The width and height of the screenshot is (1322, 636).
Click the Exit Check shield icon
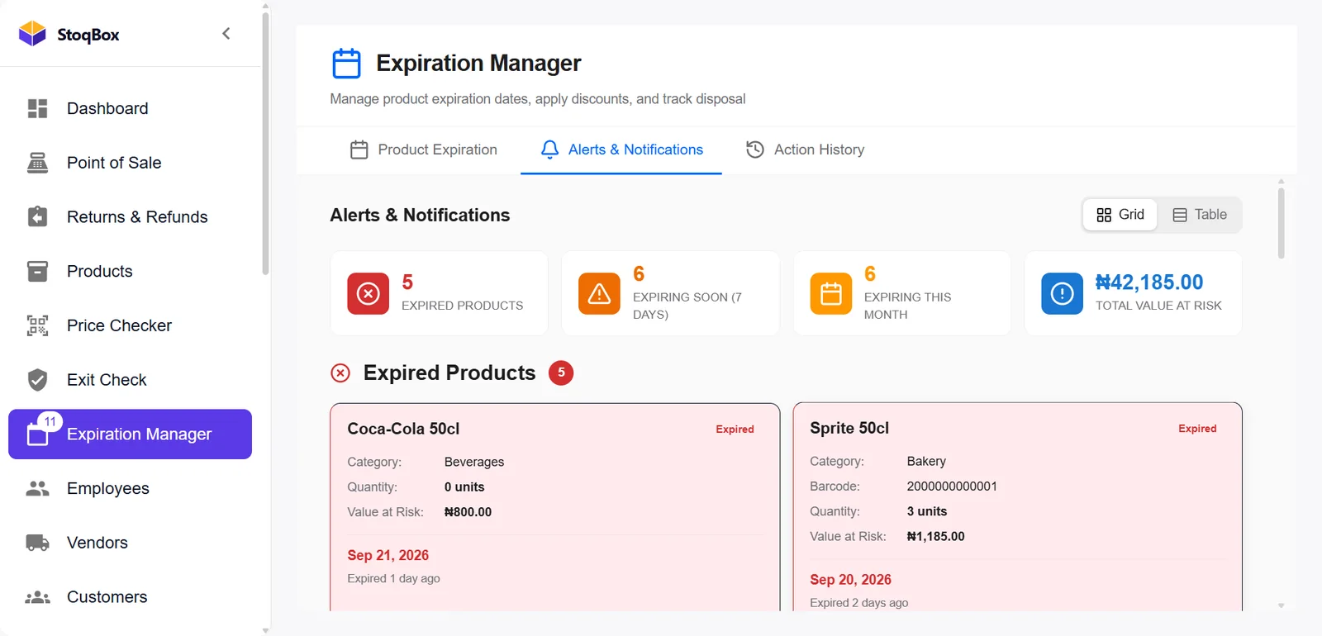37,380
